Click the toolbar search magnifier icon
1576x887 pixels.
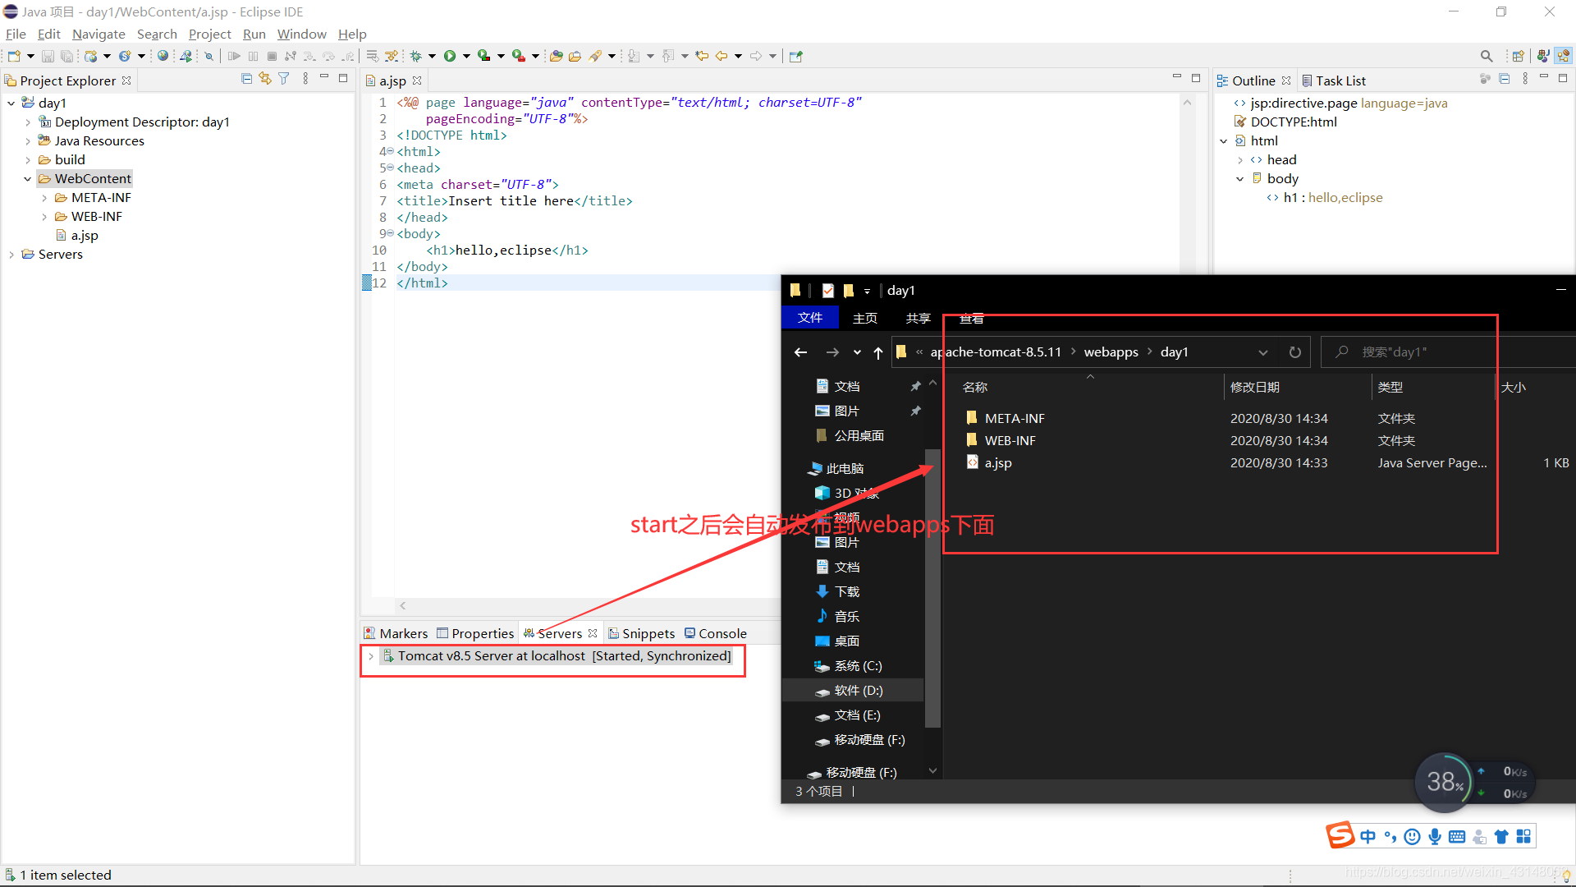point(1486,56)
